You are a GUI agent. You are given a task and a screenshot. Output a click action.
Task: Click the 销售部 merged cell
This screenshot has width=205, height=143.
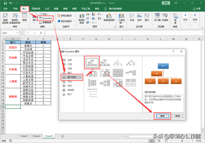click(13, 97)
